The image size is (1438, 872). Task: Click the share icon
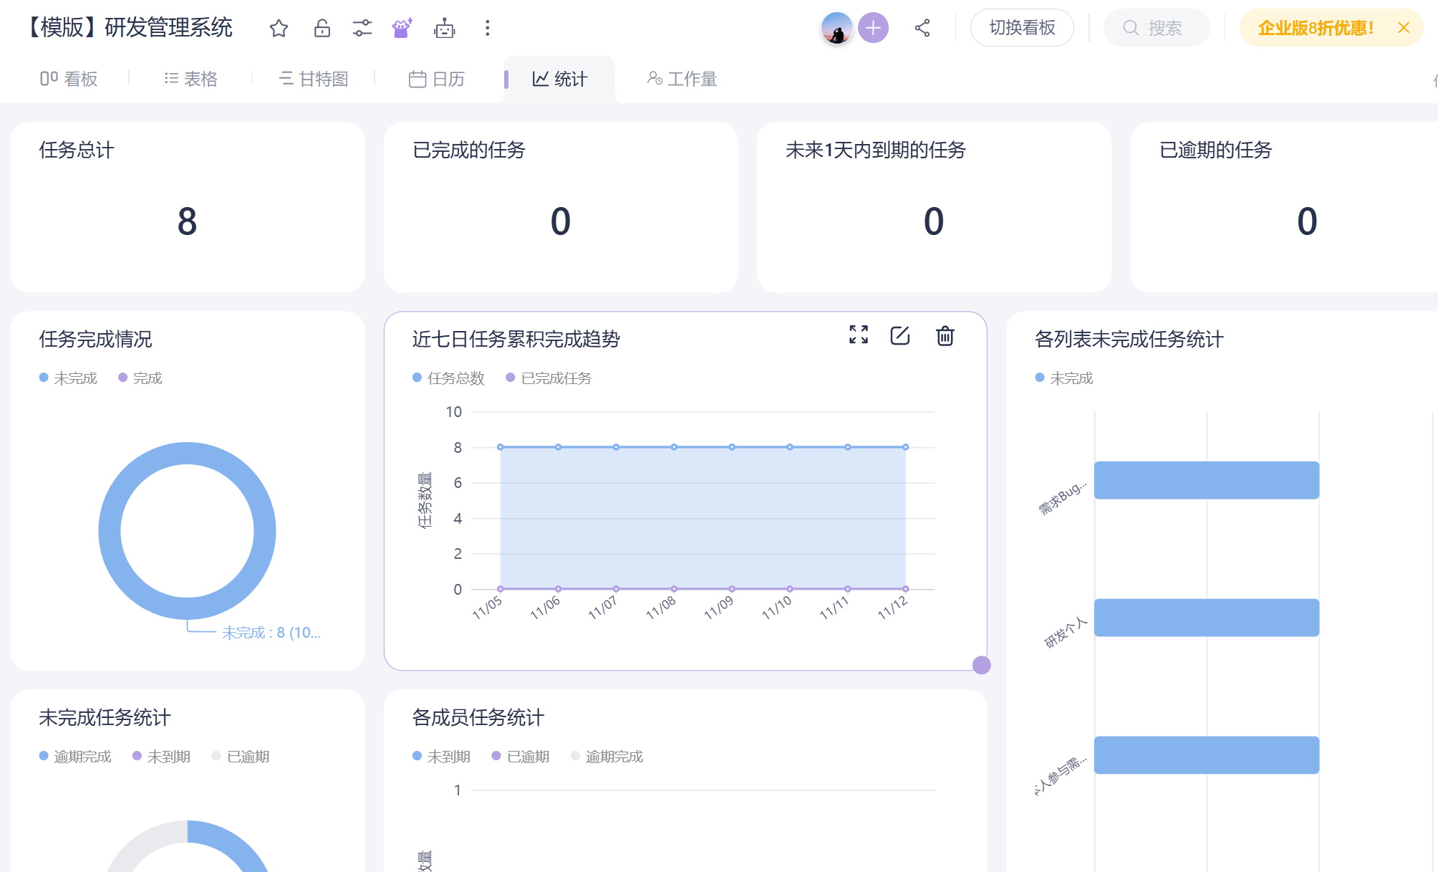922,28
